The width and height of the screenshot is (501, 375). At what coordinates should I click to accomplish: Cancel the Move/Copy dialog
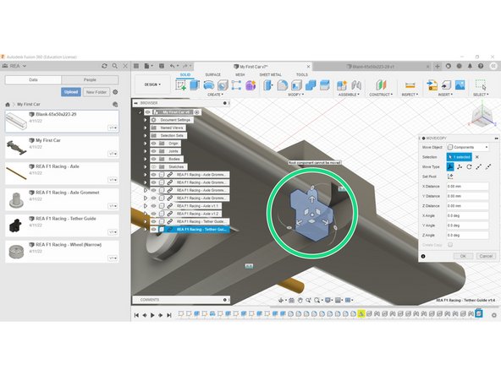click(x=486, y=256)
